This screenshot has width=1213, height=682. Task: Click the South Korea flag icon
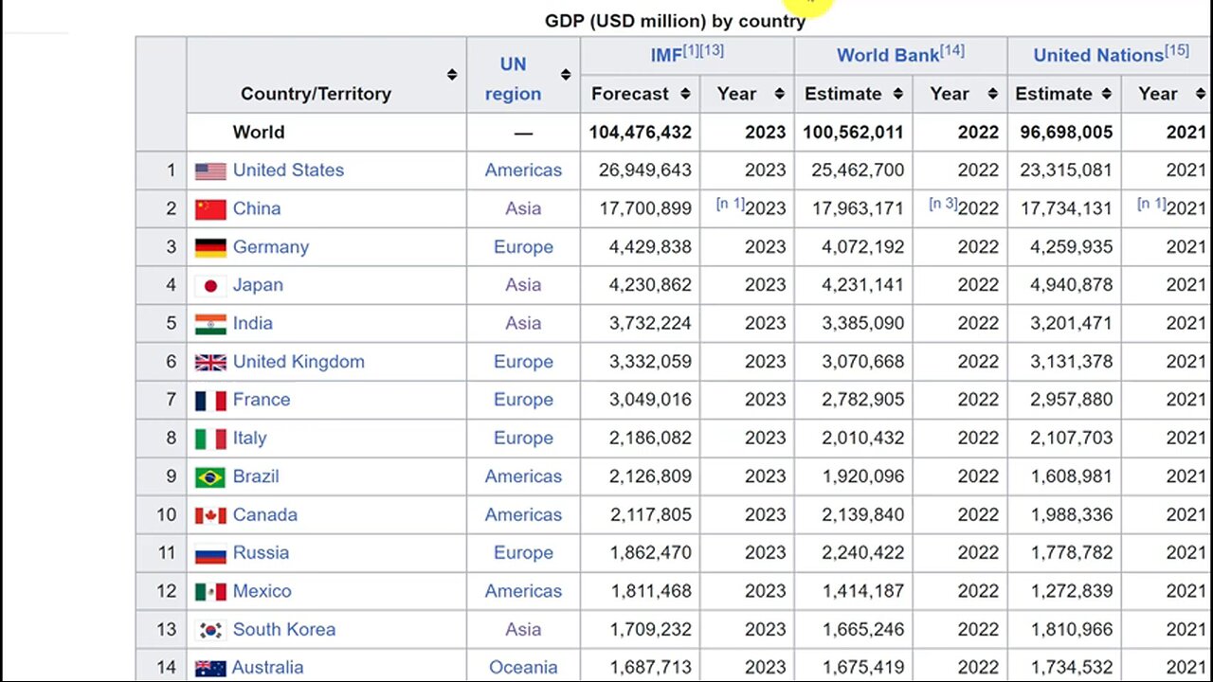point(210,630)
